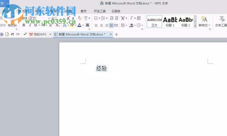Click the sort icon
The image size is (227, 136).
click(x=131, y=18)
